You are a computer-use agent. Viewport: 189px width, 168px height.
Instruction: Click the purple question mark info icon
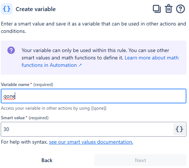pos(11,50)
